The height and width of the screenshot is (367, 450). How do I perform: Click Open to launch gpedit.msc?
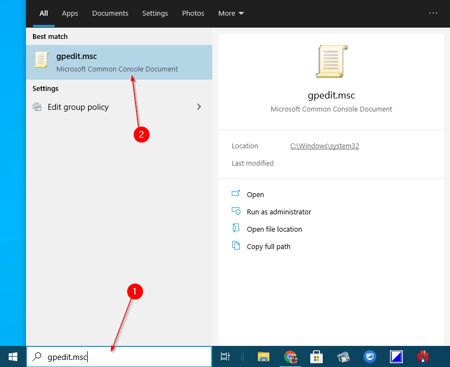click(x=255, y=194)
